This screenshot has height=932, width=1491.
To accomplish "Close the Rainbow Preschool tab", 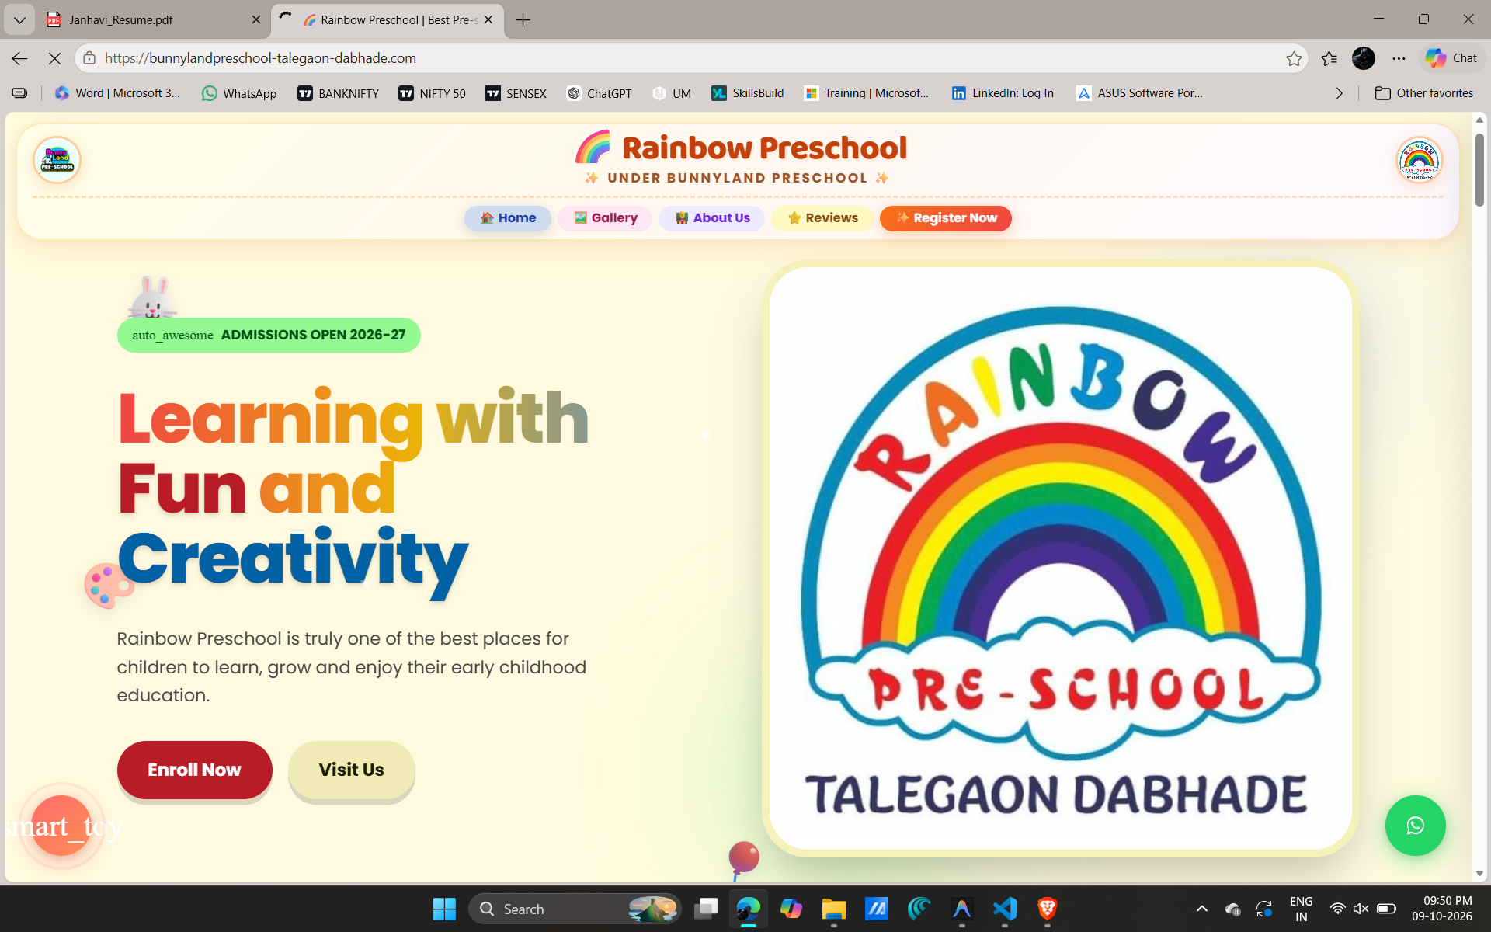I will coord(488,20).
